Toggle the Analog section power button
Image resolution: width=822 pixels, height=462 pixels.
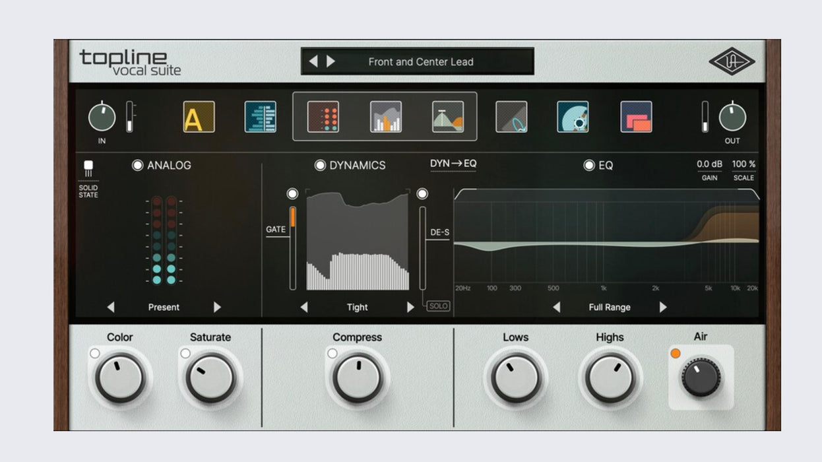pos(137,165)
